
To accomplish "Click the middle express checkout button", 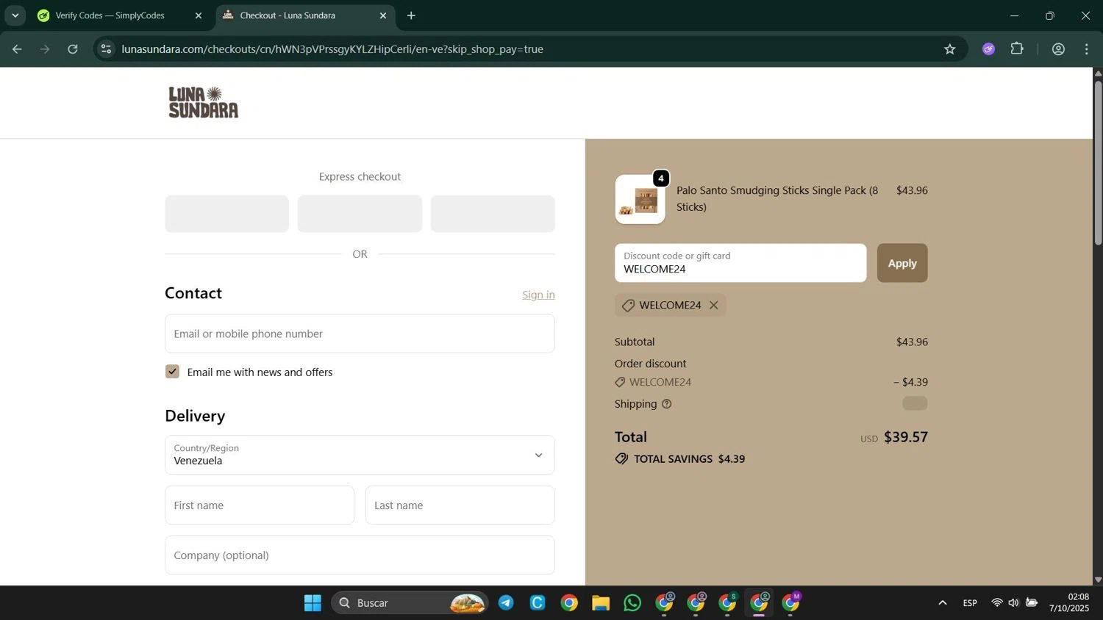I will pos(360,214).
